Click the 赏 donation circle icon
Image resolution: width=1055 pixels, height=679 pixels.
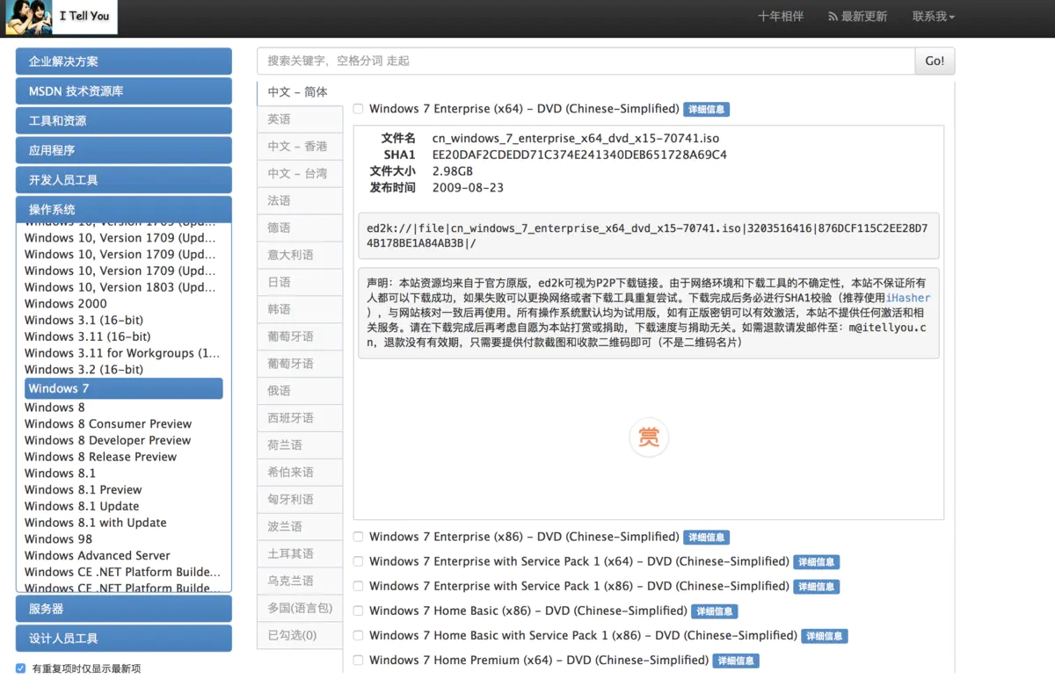coord(649,437)
